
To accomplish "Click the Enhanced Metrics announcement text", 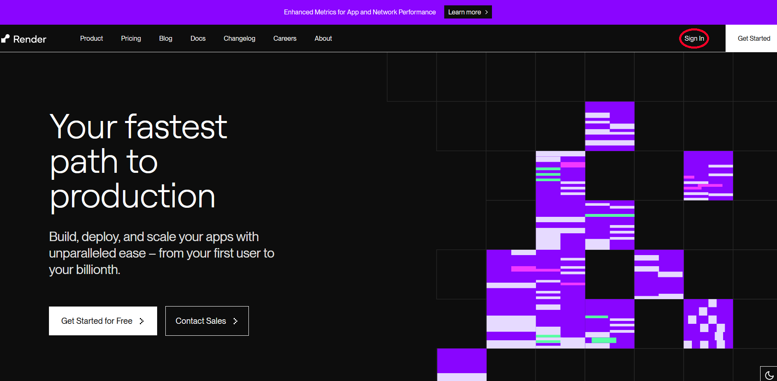I will [360, 12].
